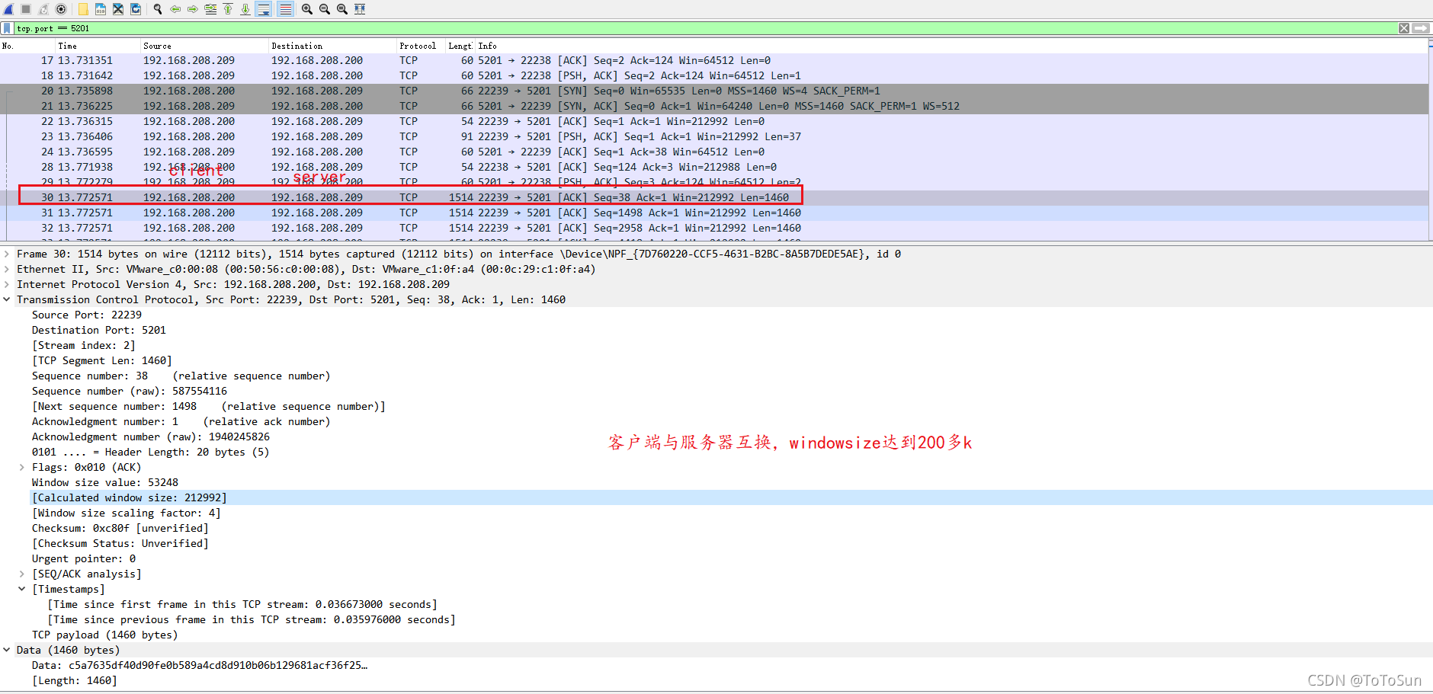The image size is (1433, 694).
Task: Clear the display filter
Action: click(x=1404, y=28)
